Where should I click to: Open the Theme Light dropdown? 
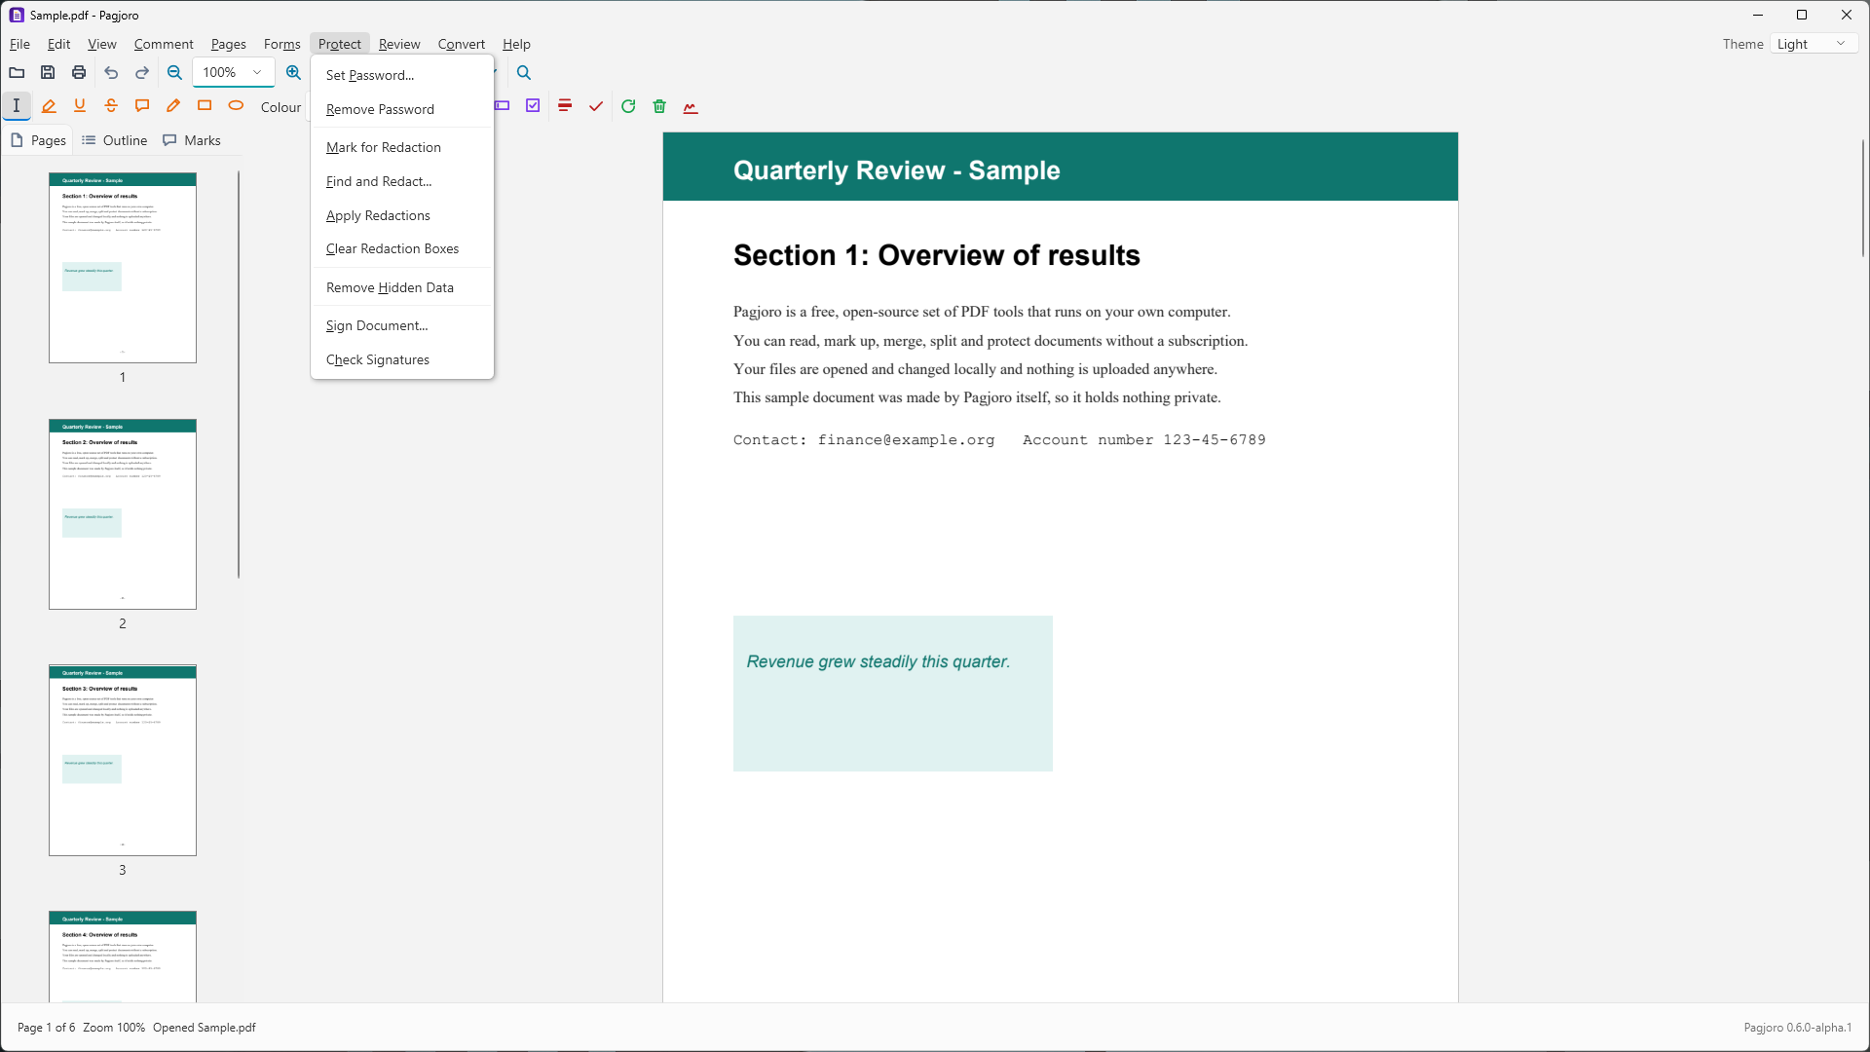1813,44
